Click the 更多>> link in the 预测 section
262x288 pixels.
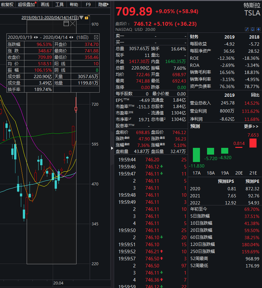(x=251, y=127)
